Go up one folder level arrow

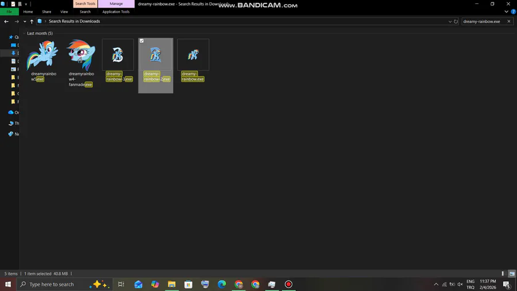pos(32,21)
